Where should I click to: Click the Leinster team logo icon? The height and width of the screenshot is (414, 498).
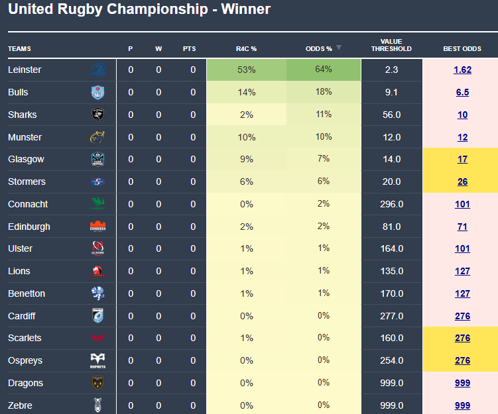point(98,70)
